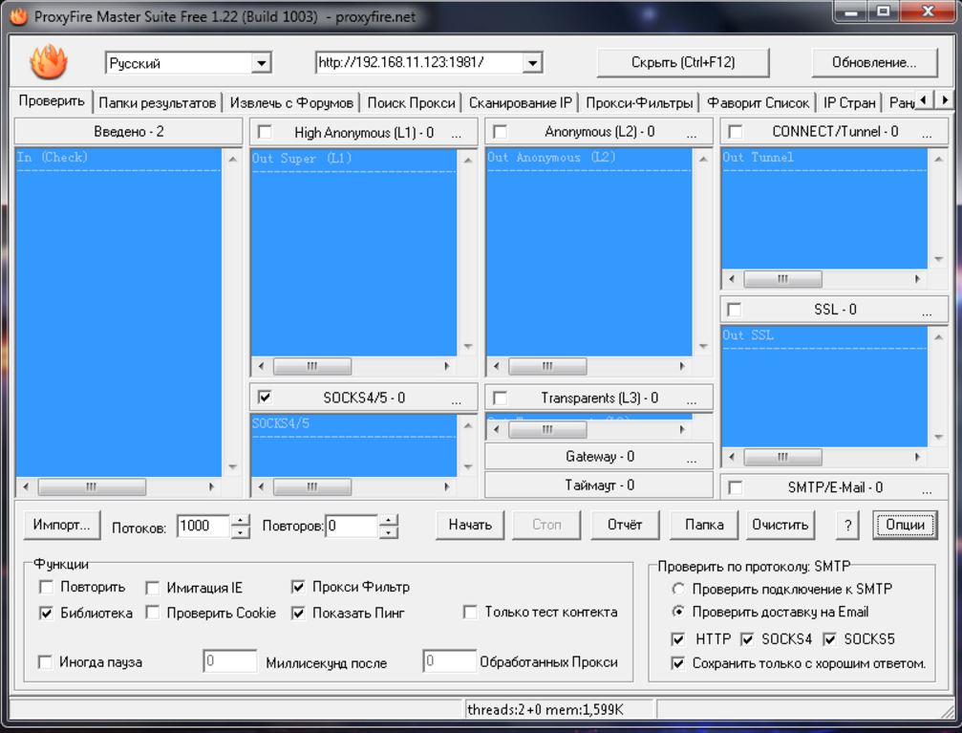This screenshot has width=962, height=733.
Task: Click the Папка button
Action: point(704,526)
